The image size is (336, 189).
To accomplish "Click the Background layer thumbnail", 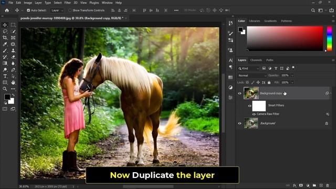I will pos(251,123).
